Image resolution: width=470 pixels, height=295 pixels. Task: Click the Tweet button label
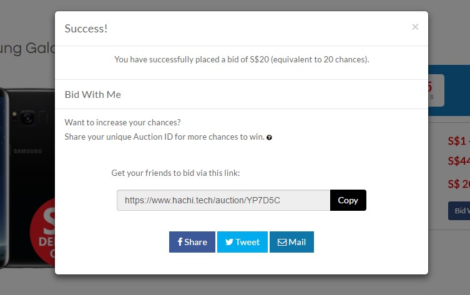pos(248,242)
